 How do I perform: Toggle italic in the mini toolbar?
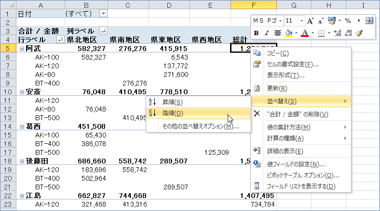[267, 33]
